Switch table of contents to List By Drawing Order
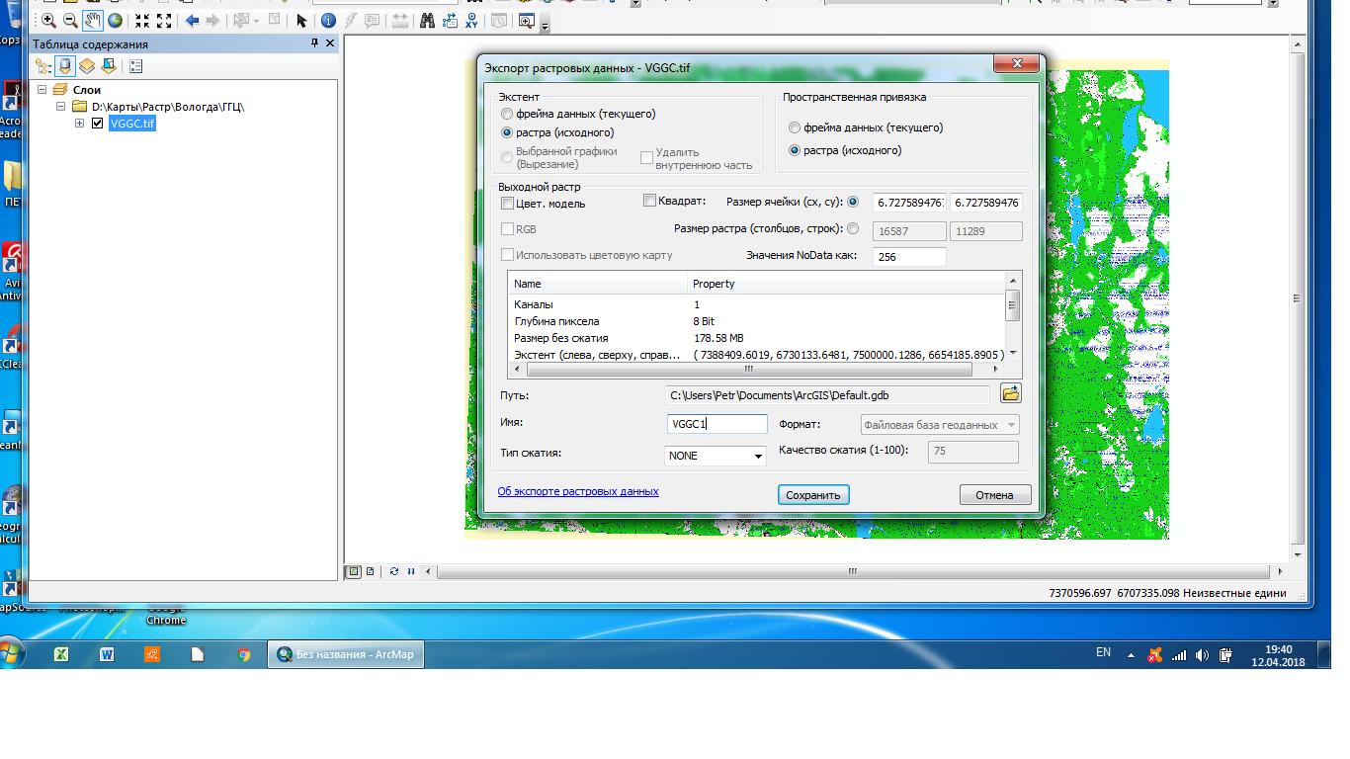1350x759 pixels. (43, 66)
